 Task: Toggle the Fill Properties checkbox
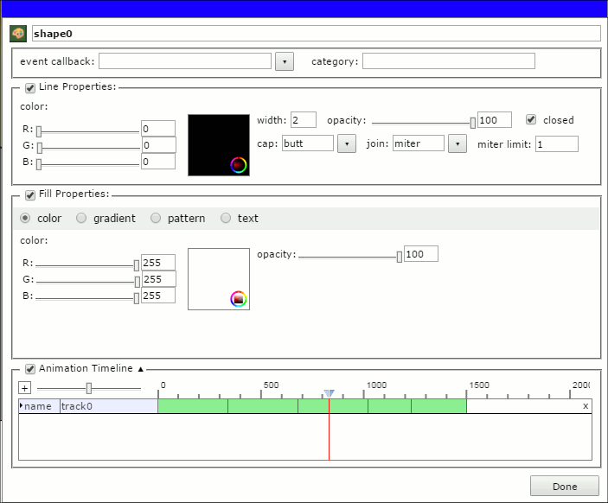coord(30,195)
